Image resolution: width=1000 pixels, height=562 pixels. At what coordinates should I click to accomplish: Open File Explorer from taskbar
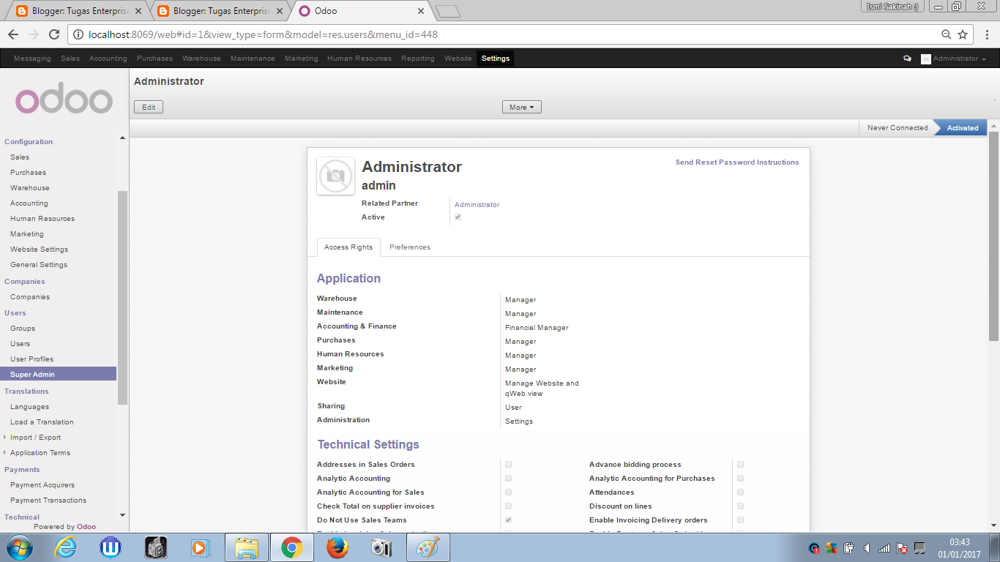247,547
